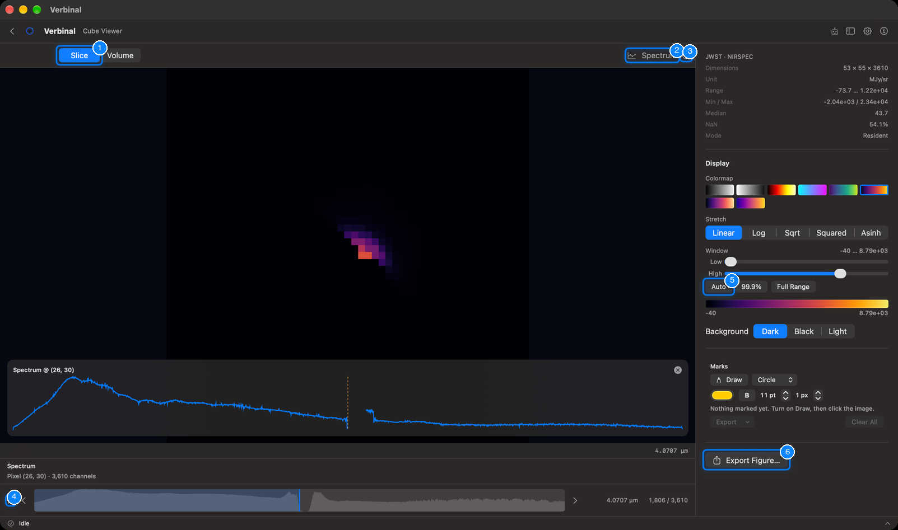
Task: Click the NaN value '54.1%'
Action: [878, 124]
